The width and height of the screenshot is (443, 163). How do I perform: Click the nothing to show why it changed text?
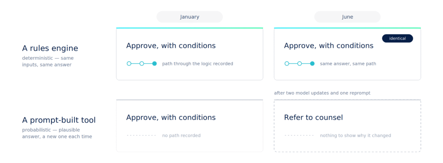tap(356, 135)
